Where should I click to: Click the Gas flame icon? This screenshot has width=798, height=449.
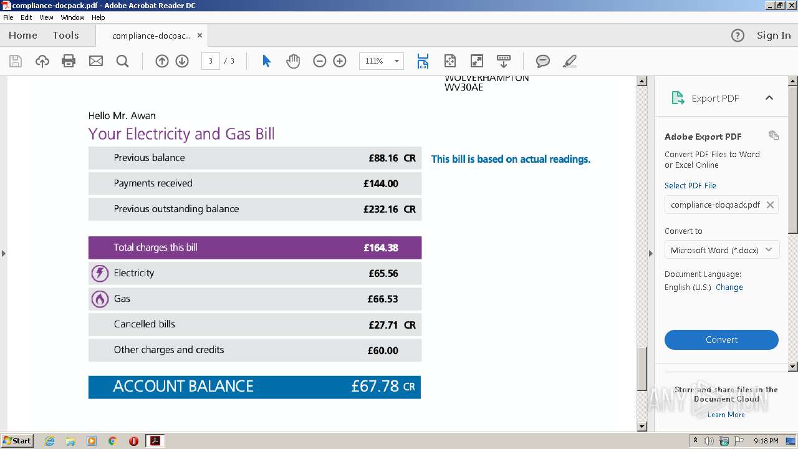click(100, 299)
